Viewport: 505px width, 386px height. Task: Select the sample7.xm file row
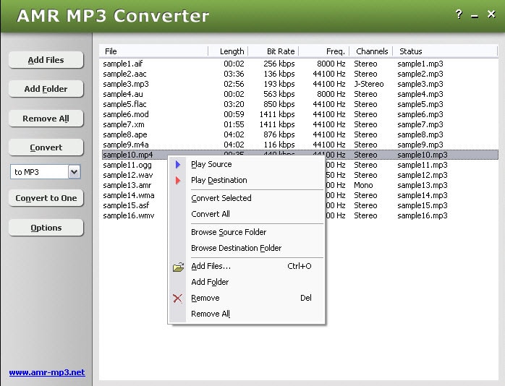click(x=300, y=124)
